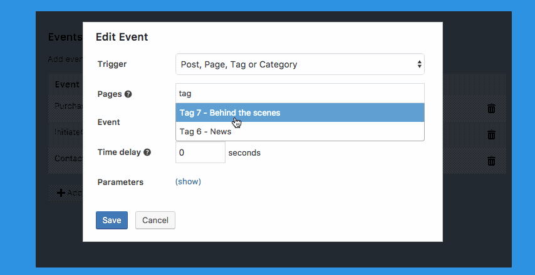The width and height of the screenshot is (535, 275).
Task: Click the 'Edit Event' dialog title
Action: 122,37
